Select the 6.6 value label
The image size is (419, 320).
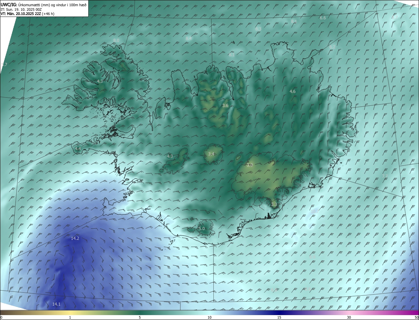tap(323, 18)
